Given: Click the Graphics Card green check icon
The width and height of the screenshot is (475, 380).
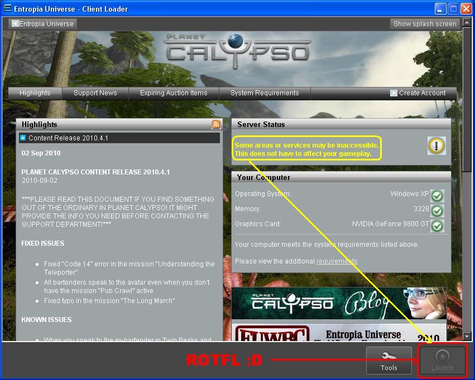Looking at the screenshot, I should tap(437, 226).
